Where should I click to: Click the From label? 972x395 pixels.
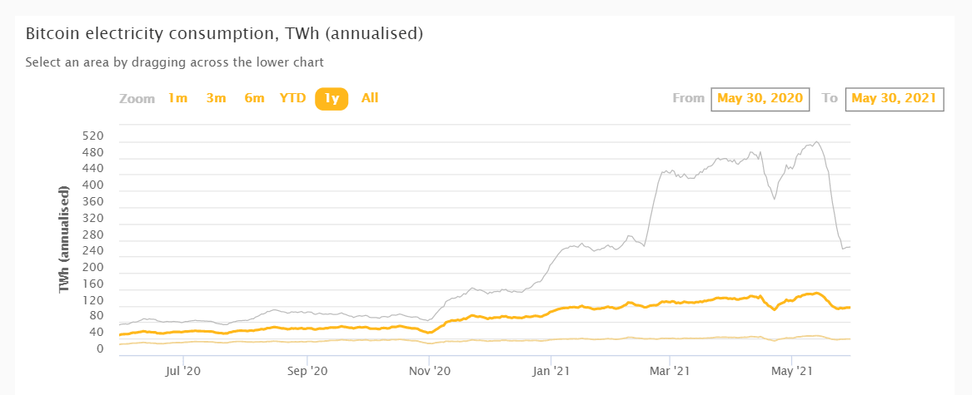pos(688,98)
